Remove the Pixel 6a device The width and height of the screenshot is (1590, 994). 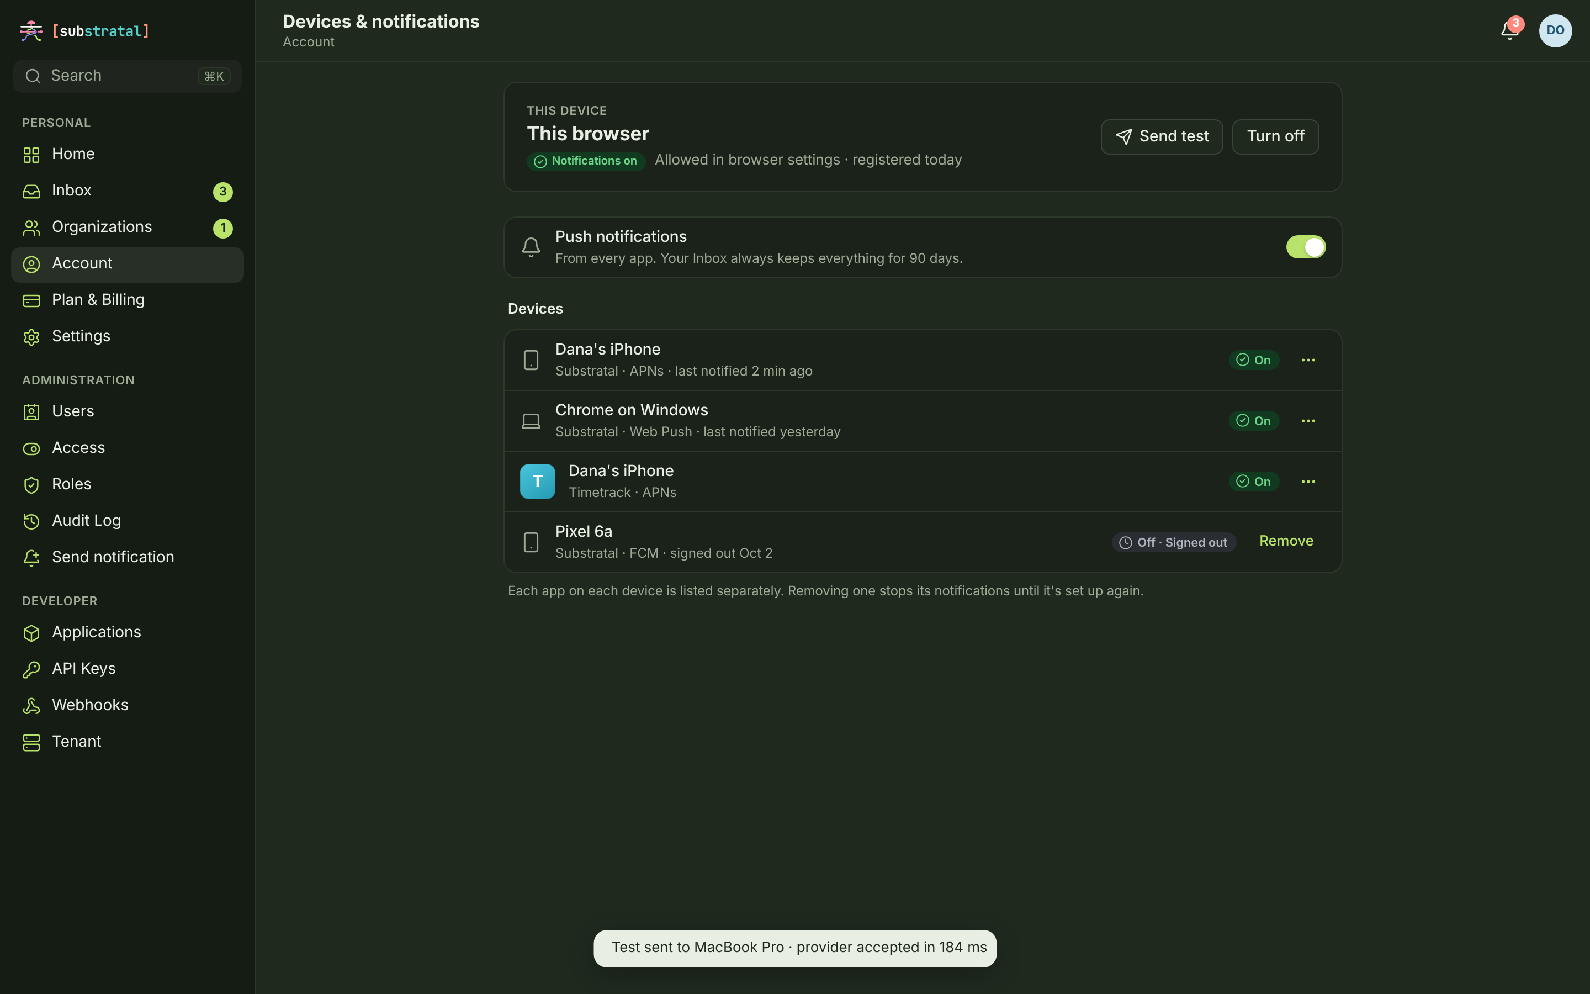coord(1286,541)
